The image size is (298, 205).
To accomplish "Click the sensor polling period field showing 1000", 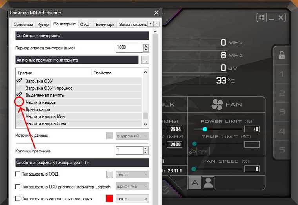I will pyautogui.click(x=129, y=48).
